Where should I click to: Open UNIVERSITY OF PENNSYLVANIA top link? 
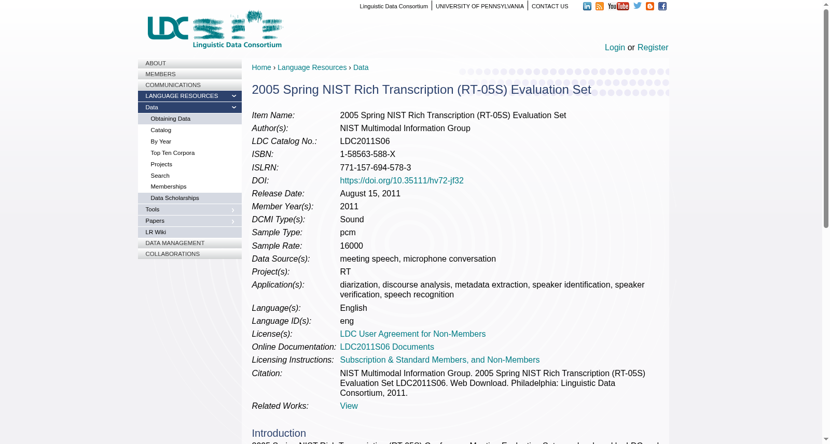click(479, 6)
